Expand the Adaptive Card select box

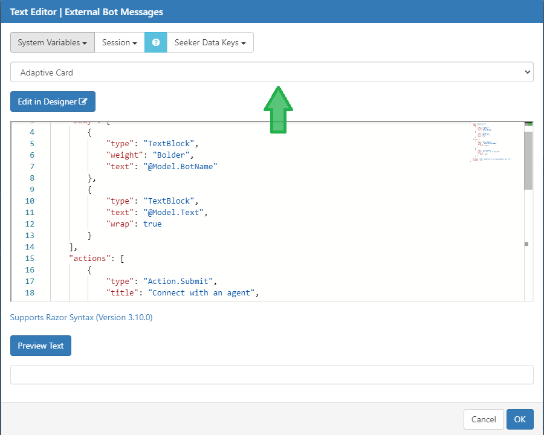(272, 72)
